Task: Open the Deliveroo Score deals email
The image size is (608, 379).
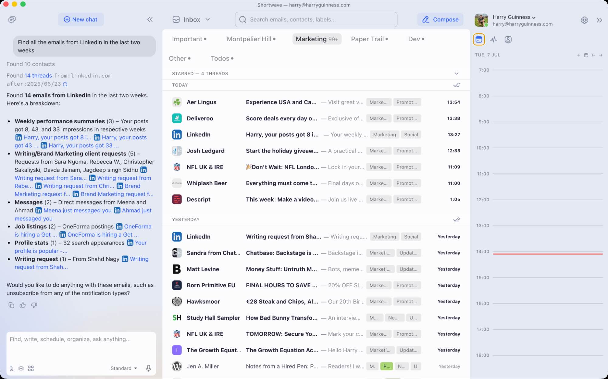Action: (x=316, y=118)
